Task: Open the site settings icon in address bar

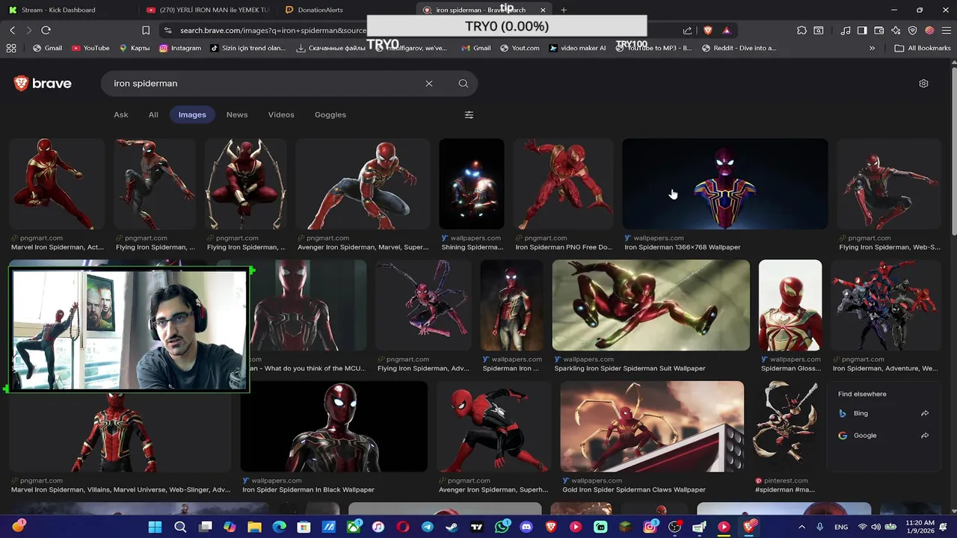Action: coord(168,31)
